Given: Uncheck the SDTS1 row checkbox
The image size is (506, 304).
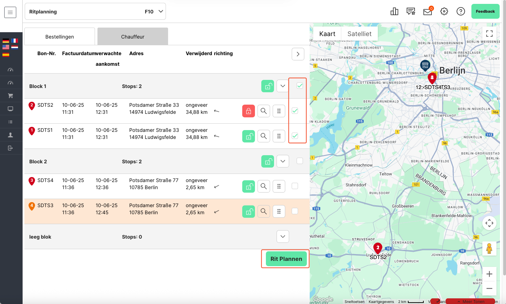Looking at the screenshot, I should (x=295, y=136).
